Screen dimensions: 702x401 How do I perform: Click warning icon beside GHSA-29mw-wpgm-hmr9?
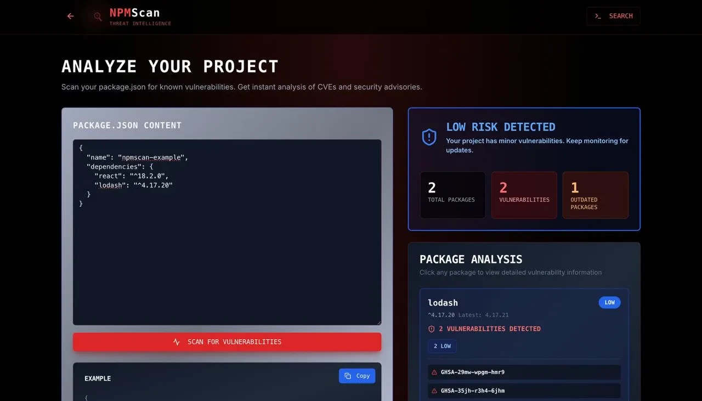(x=434, y=372)
